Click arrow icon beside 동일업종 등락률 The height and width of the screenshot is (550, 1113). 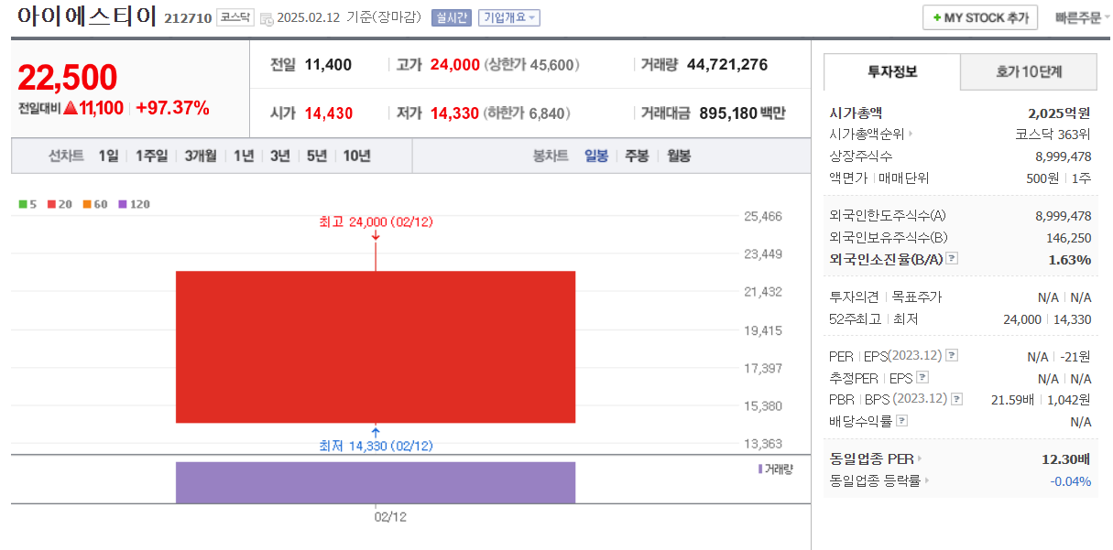click(x=926, y=480)
